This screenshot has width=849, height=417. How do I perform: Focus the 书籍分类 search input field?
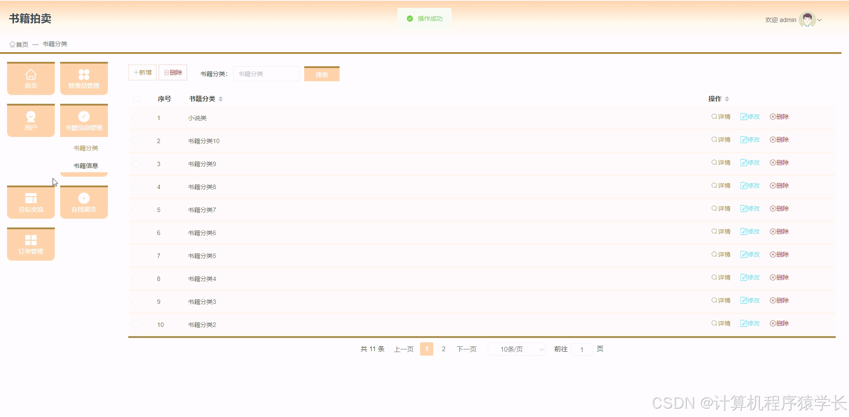click(x=267, y=74)
